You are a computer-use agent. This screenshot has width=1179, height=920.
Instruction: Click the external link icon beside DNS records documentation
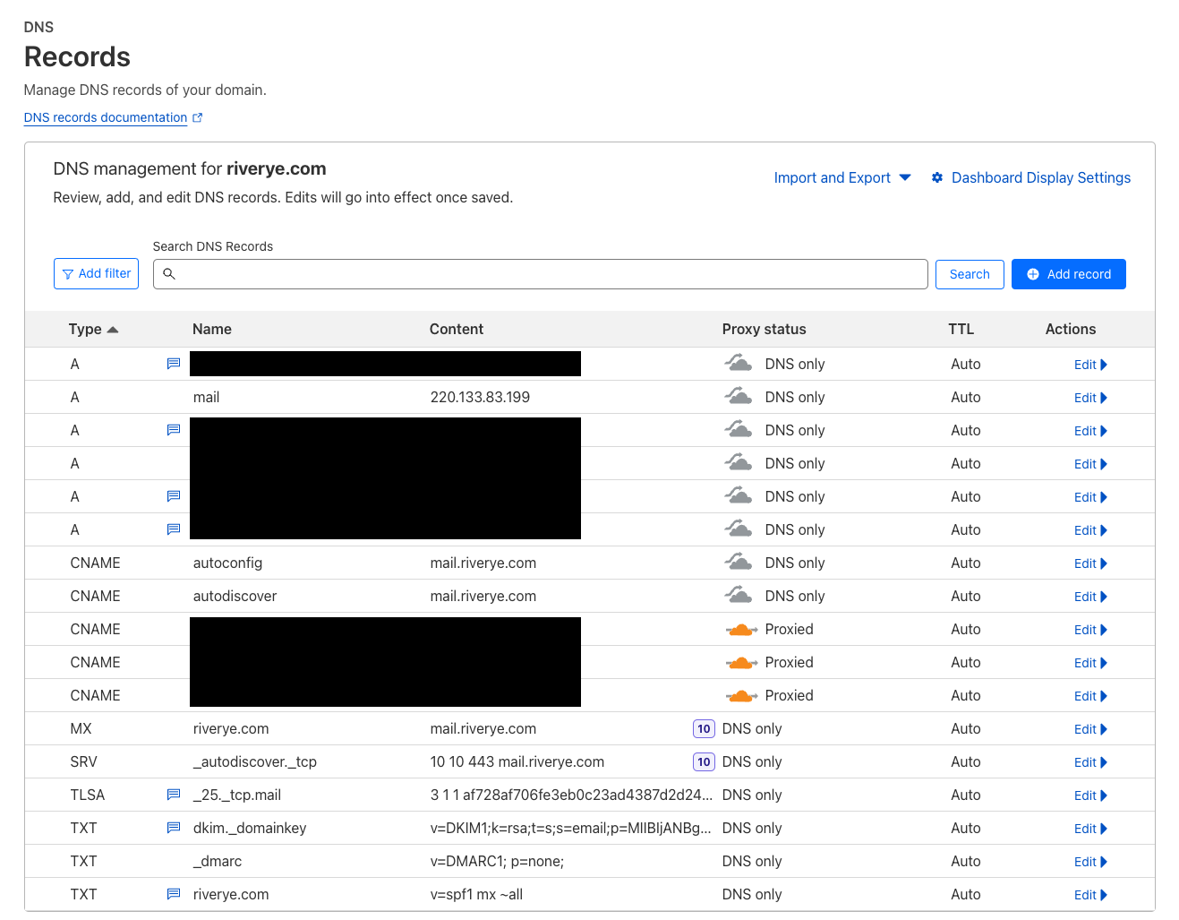pos(198,117)
